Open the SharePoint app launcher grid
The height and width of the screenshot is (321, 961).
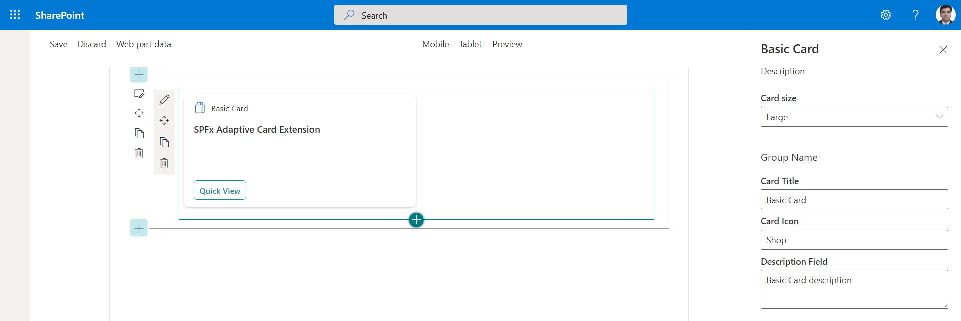tap(15, 15)
